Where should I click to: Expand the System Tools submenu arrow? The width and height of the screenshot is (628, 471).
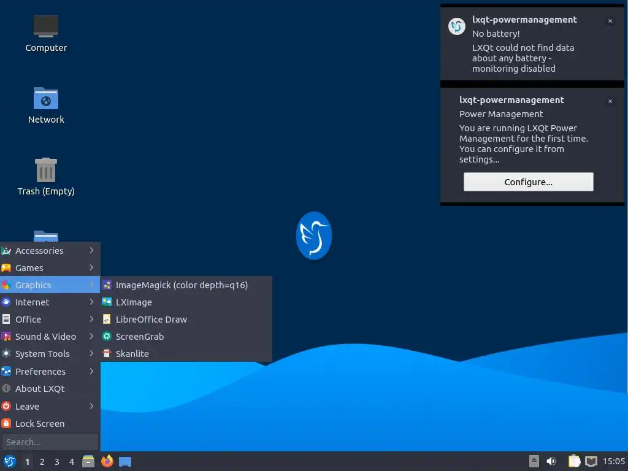pyautogui.click(x=92, y=354)
